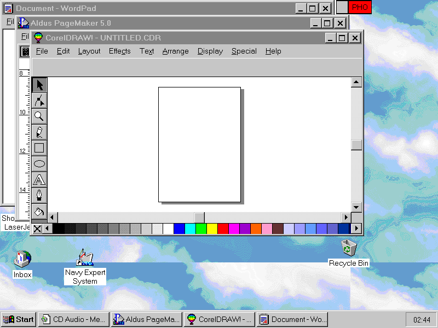Pick the orange palette swatch
Viewport: 438px width, 328px height.
coord(256,229)
